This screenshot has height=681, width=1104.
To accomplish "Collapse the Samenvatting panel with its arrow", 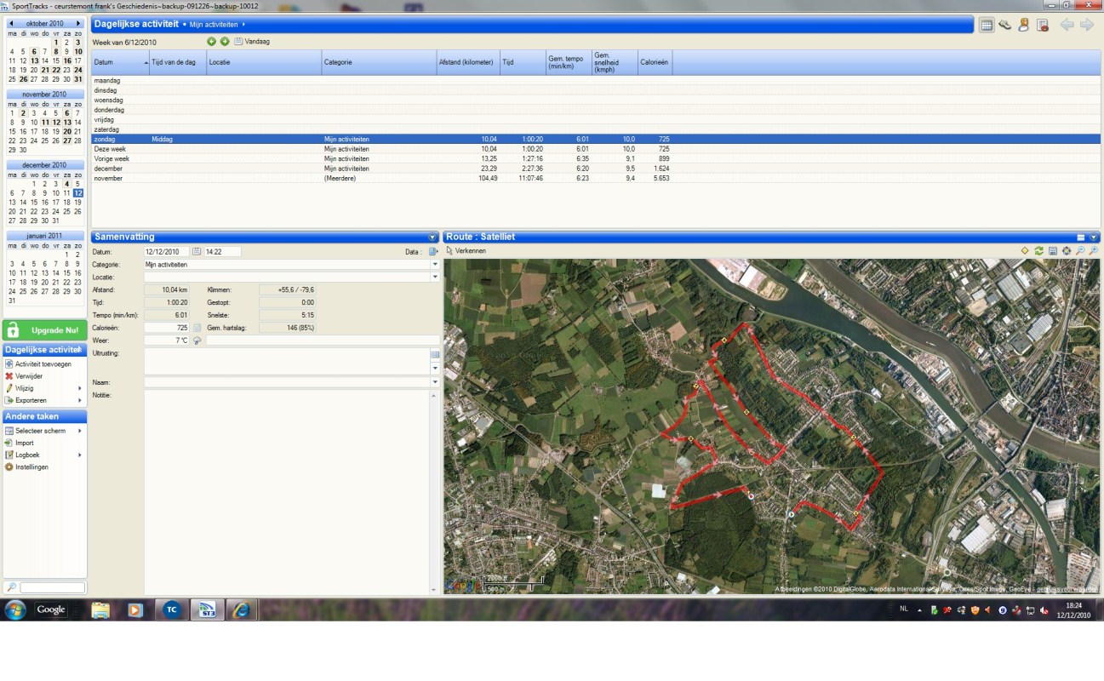I will (x=432, y=237).
